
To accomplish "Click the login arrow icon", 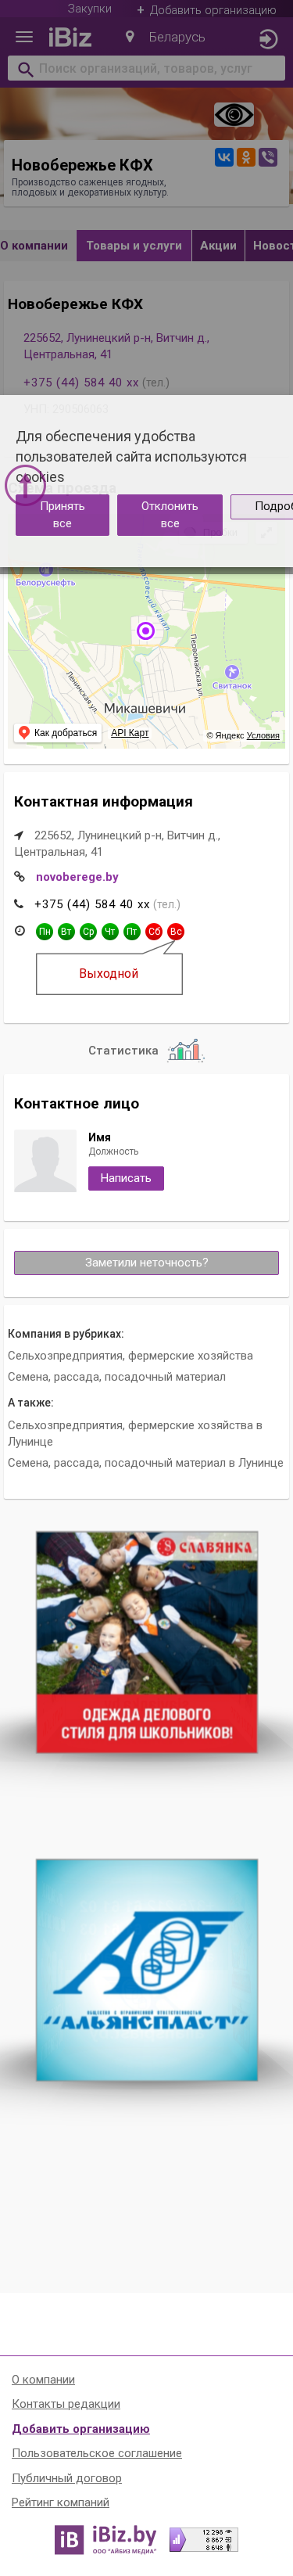I will coord(267,39).
